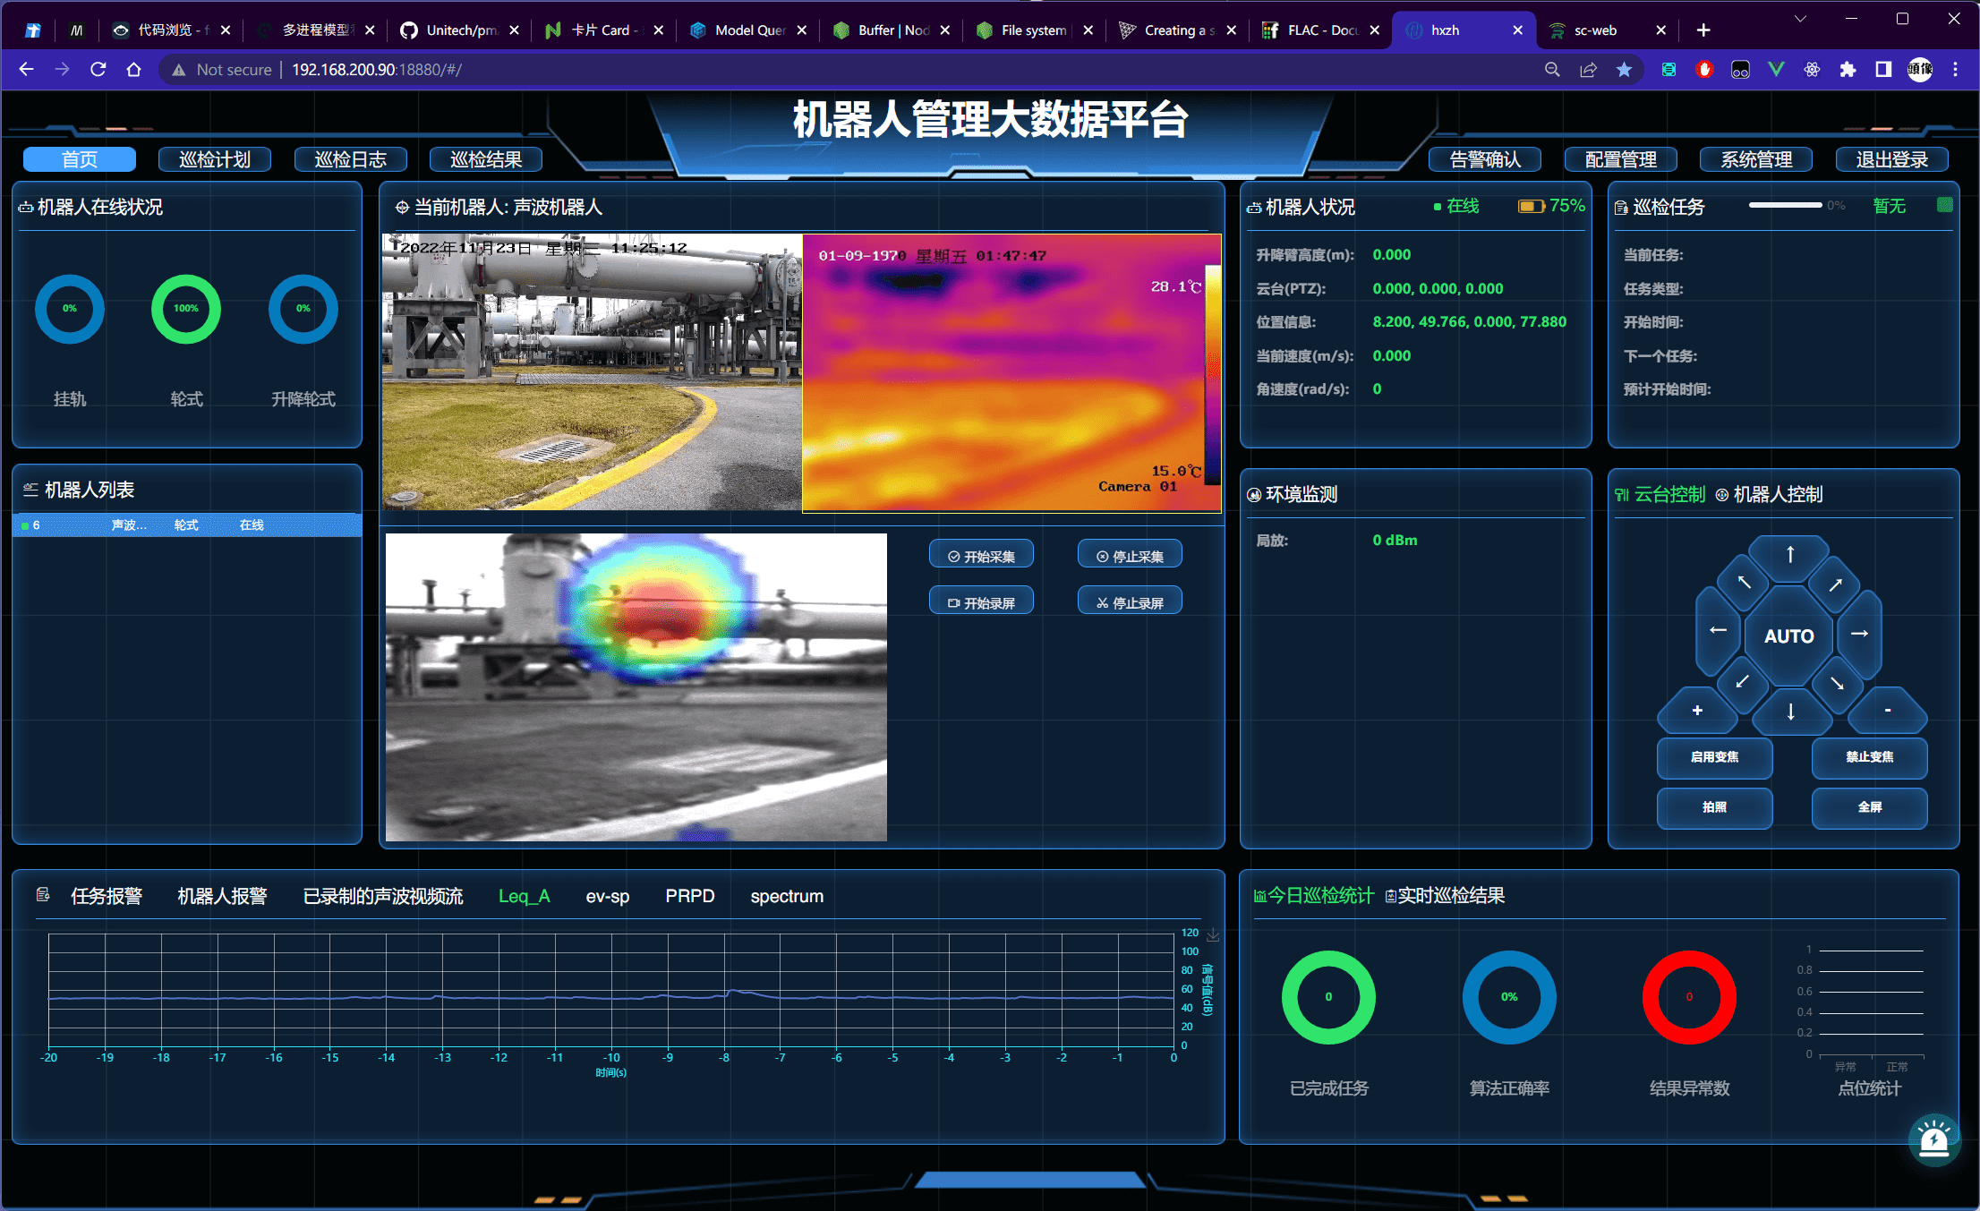
Task: Click browser back arrow
Action: tap(26, 69)
